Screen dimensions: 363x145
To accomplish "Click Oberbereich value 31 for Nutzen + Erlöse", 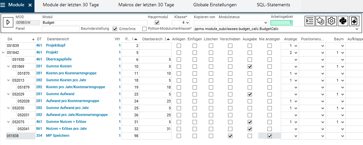I will coord(155,129).
